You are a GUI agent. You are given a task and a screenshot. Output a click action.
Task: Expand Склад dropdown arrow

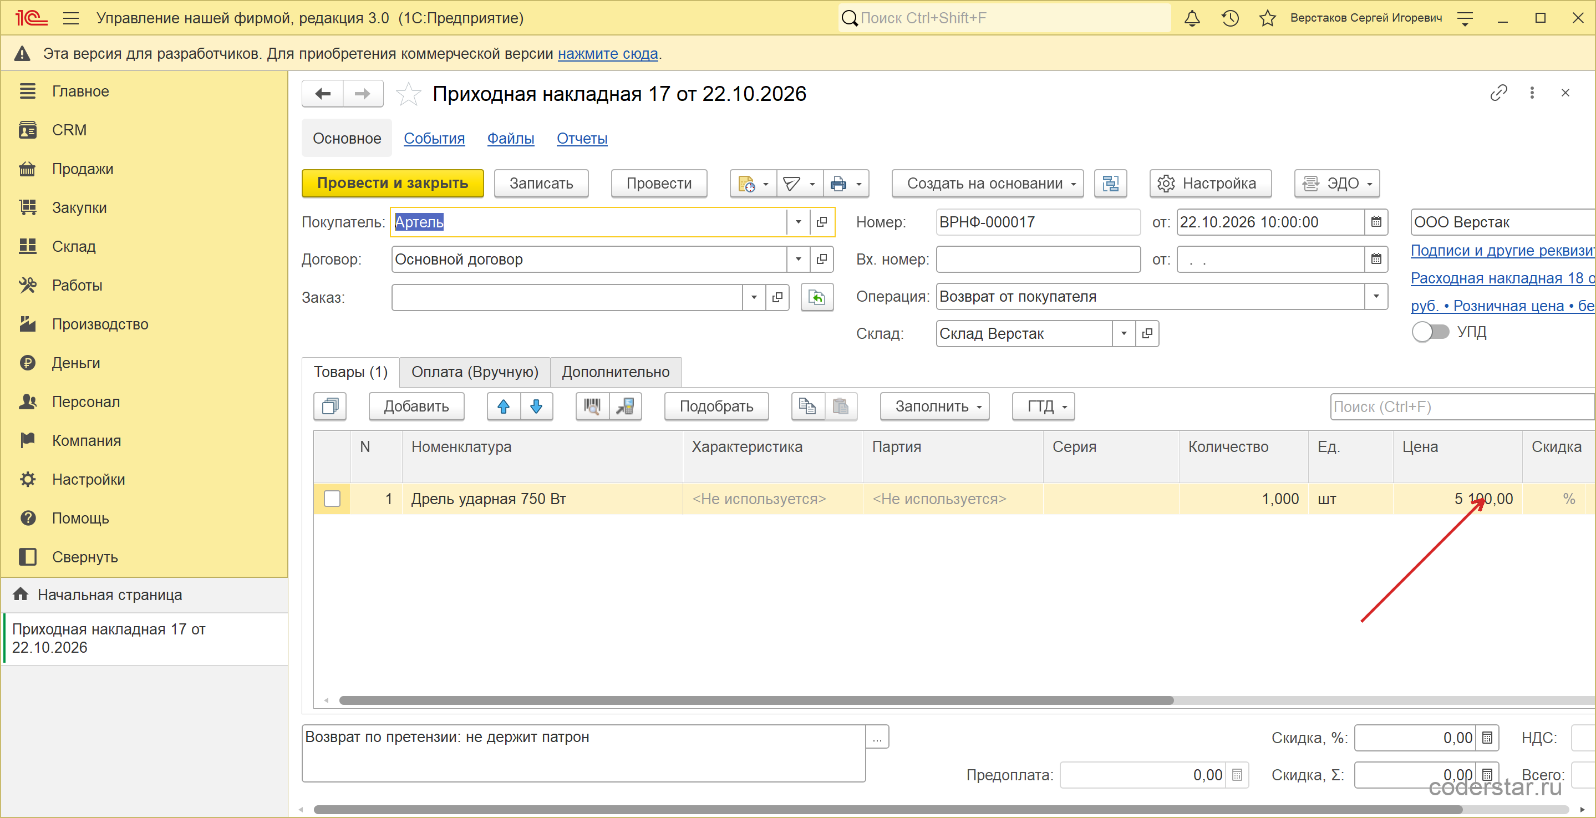click(1124, 333)
